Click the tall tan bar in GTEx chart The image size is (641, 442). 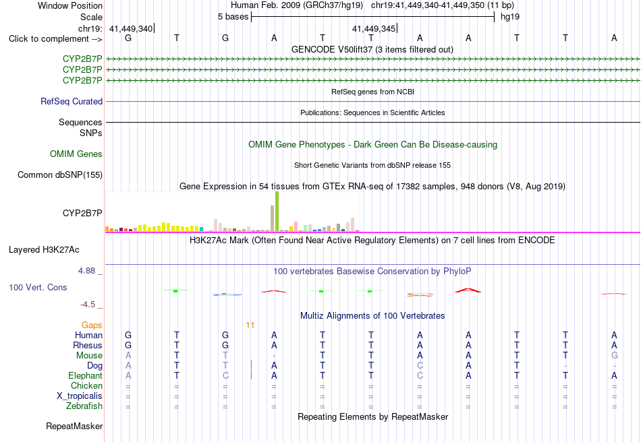click(x=273, y=218)
